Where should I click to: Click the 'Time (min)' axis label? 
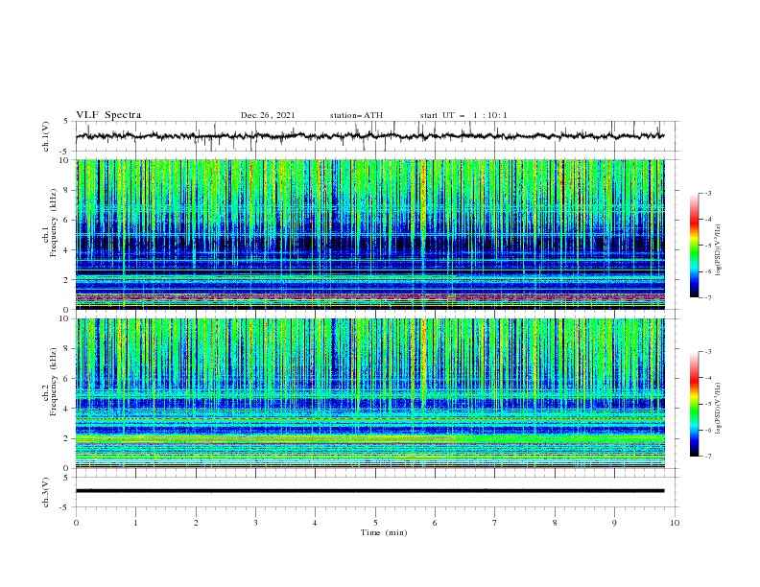tap(384, 532)
